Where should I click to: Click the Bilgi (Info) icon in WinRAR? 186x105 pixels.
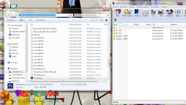coord(178,12)
